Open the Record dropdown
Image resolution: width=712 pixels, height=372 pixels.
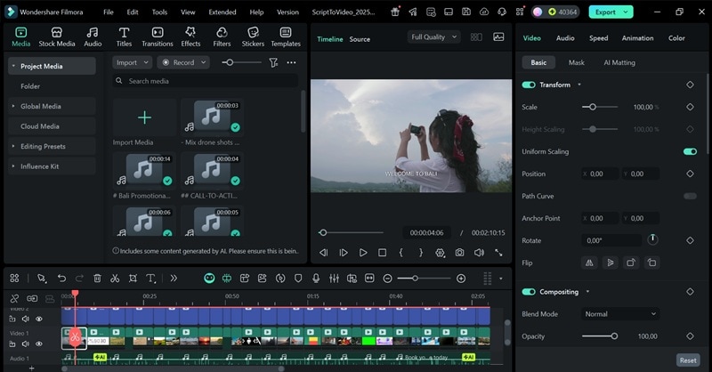(x=183, y=62)
